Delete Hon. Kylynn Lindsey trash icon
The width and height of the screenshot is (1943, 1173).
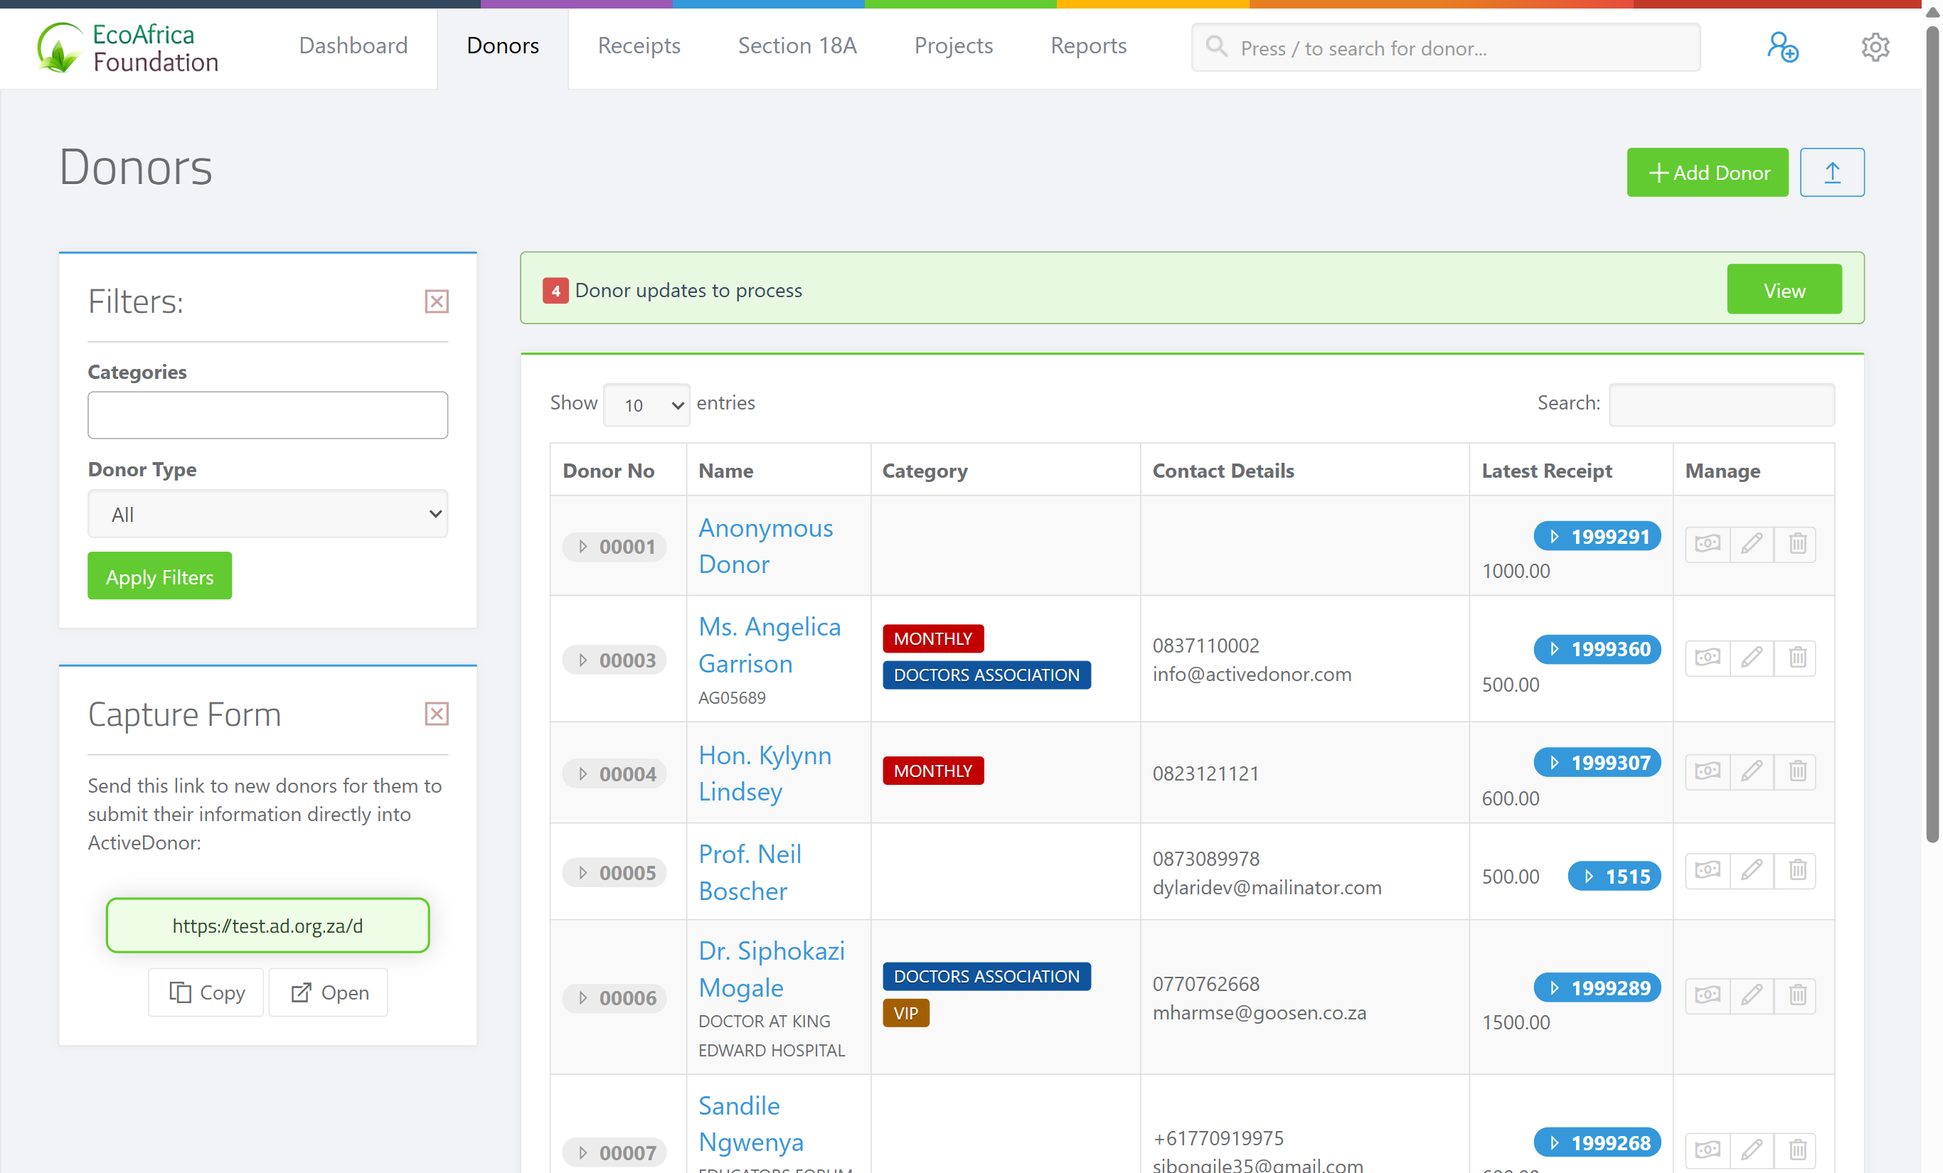tap(1796, 771)
